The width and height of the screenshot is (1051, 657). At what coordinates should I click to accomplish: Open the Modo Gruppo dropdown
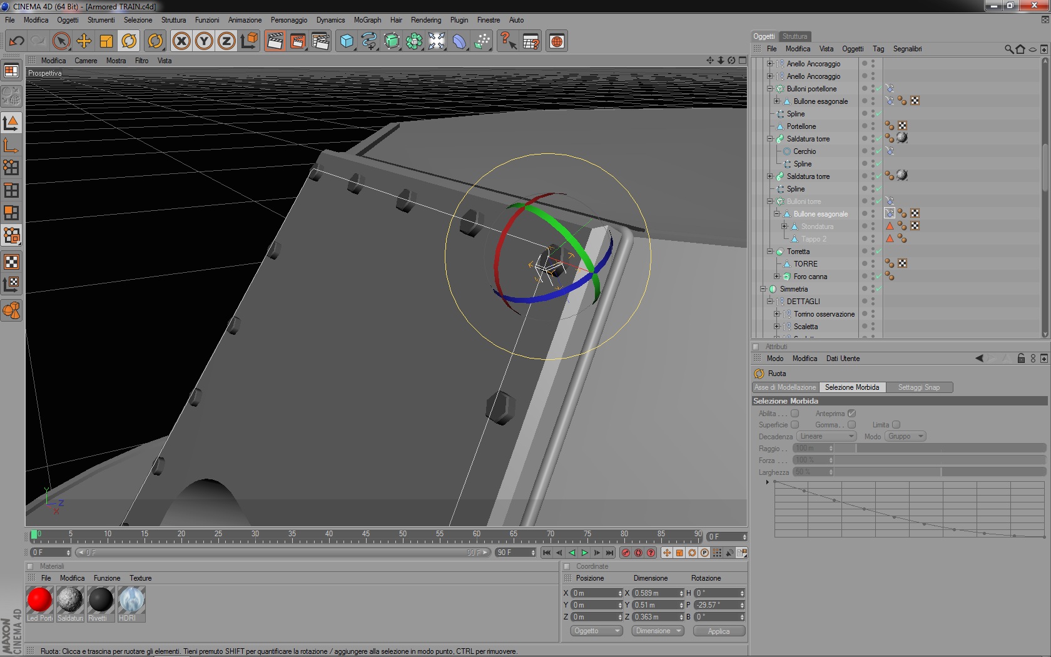coord(905,436)
